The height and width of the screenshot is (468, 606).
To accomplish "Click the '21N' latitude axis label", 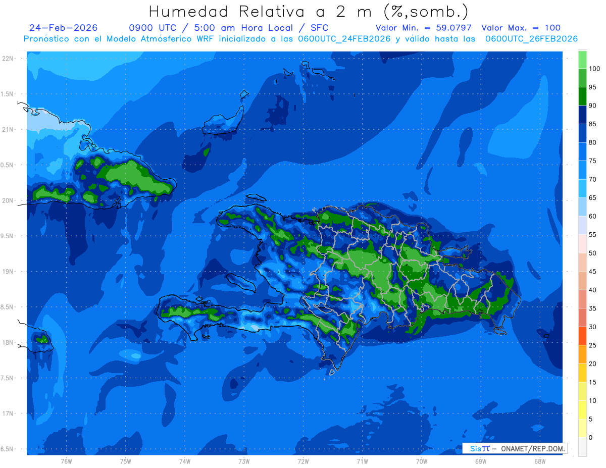I will pos(8,129).
